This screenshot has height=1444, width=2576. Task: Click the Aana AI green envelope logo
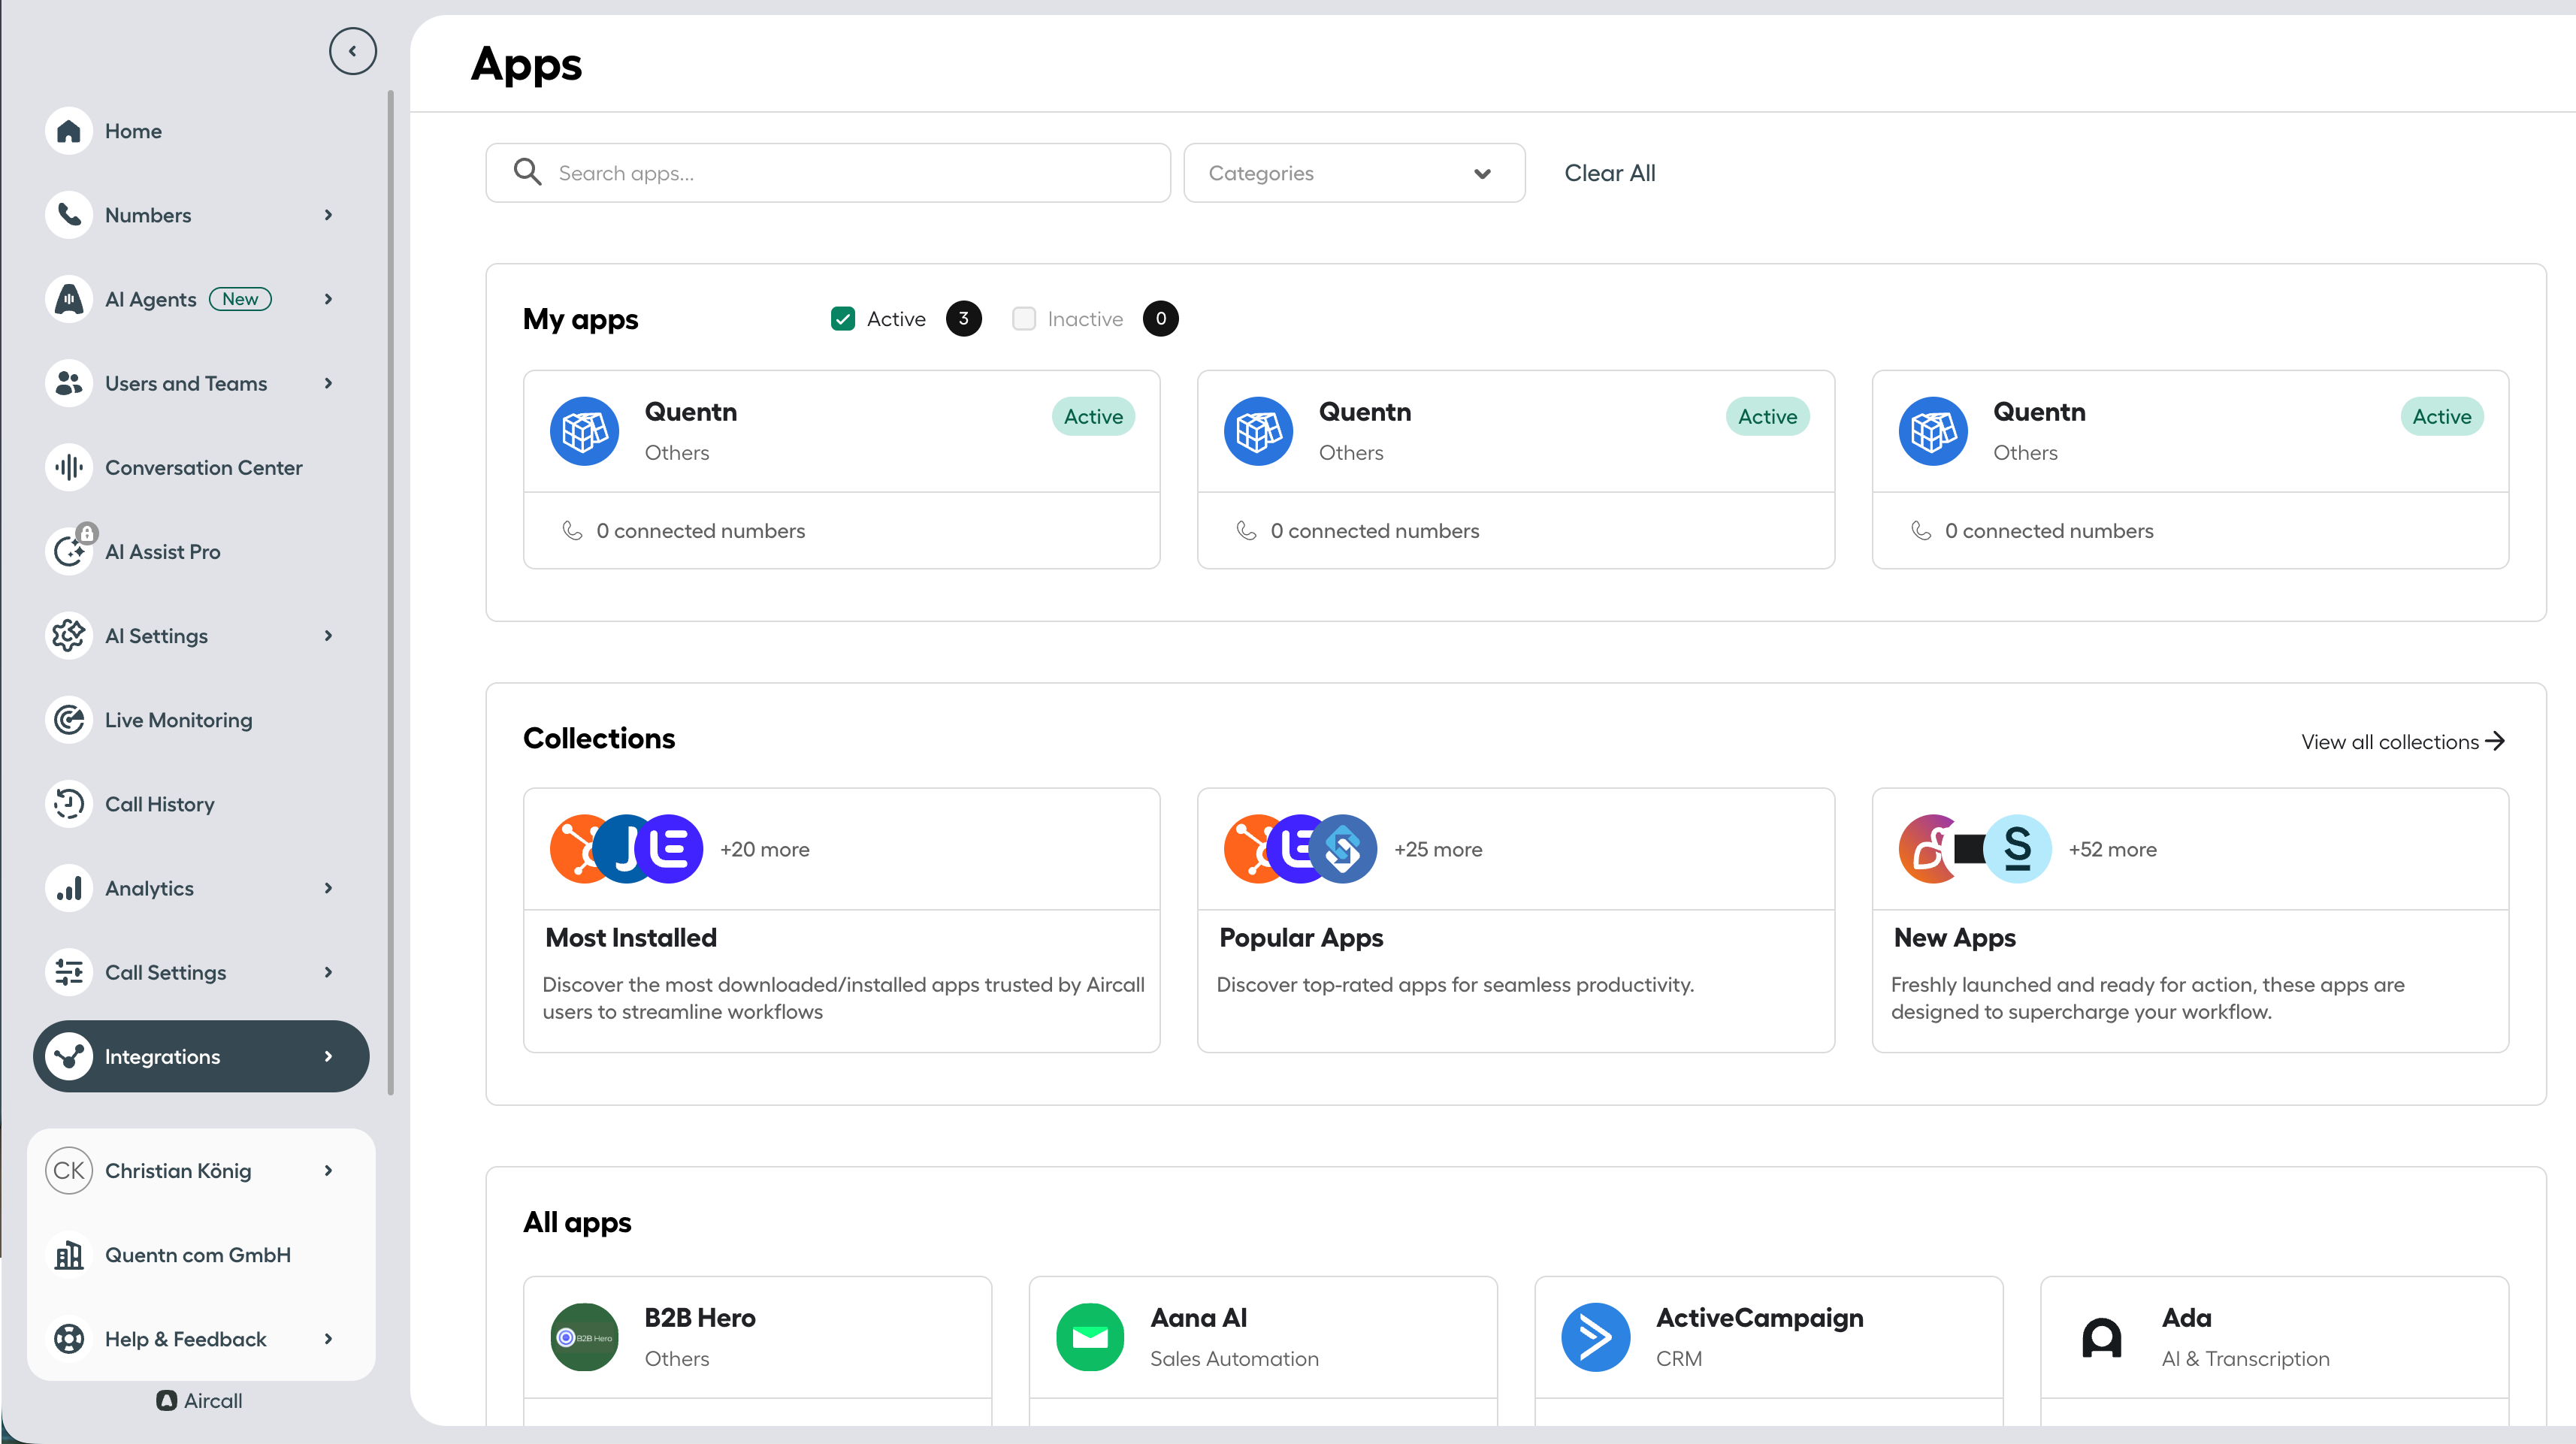tap(1090, 1337)
